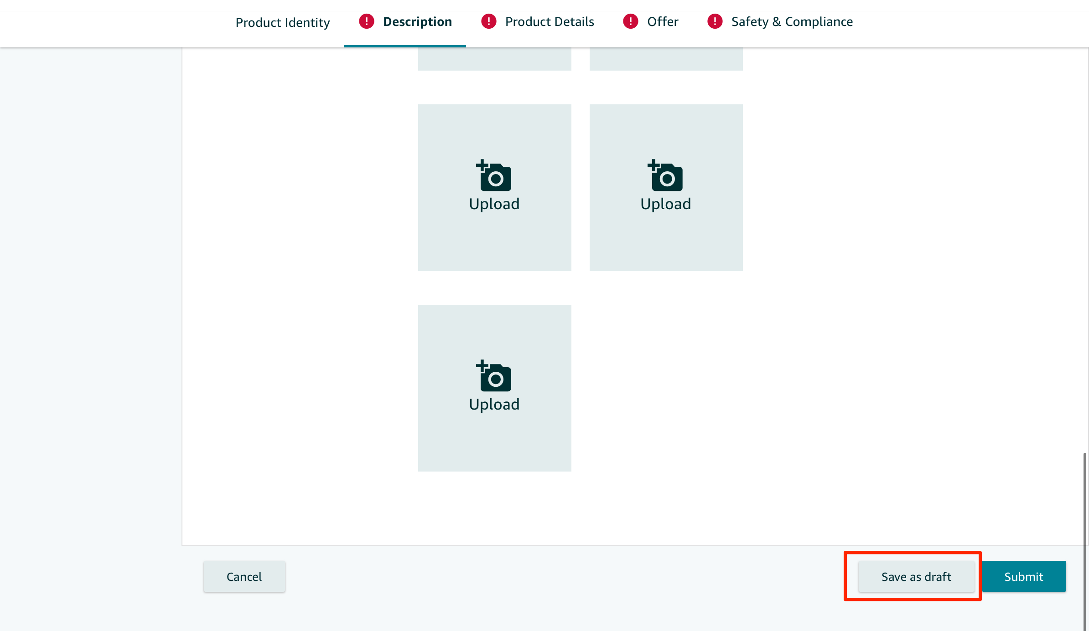Submit the product listing
This screenshot has width=1089, height=631.
coord(1023,576)
